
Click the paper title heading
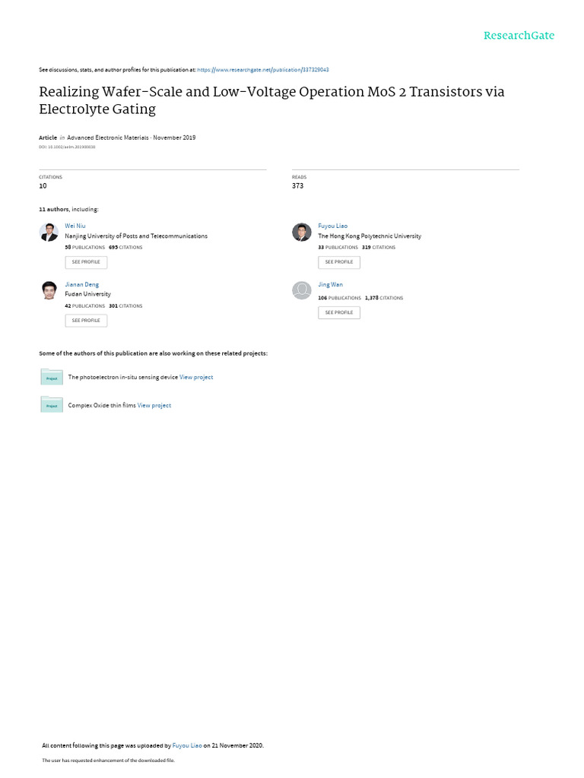271,100
